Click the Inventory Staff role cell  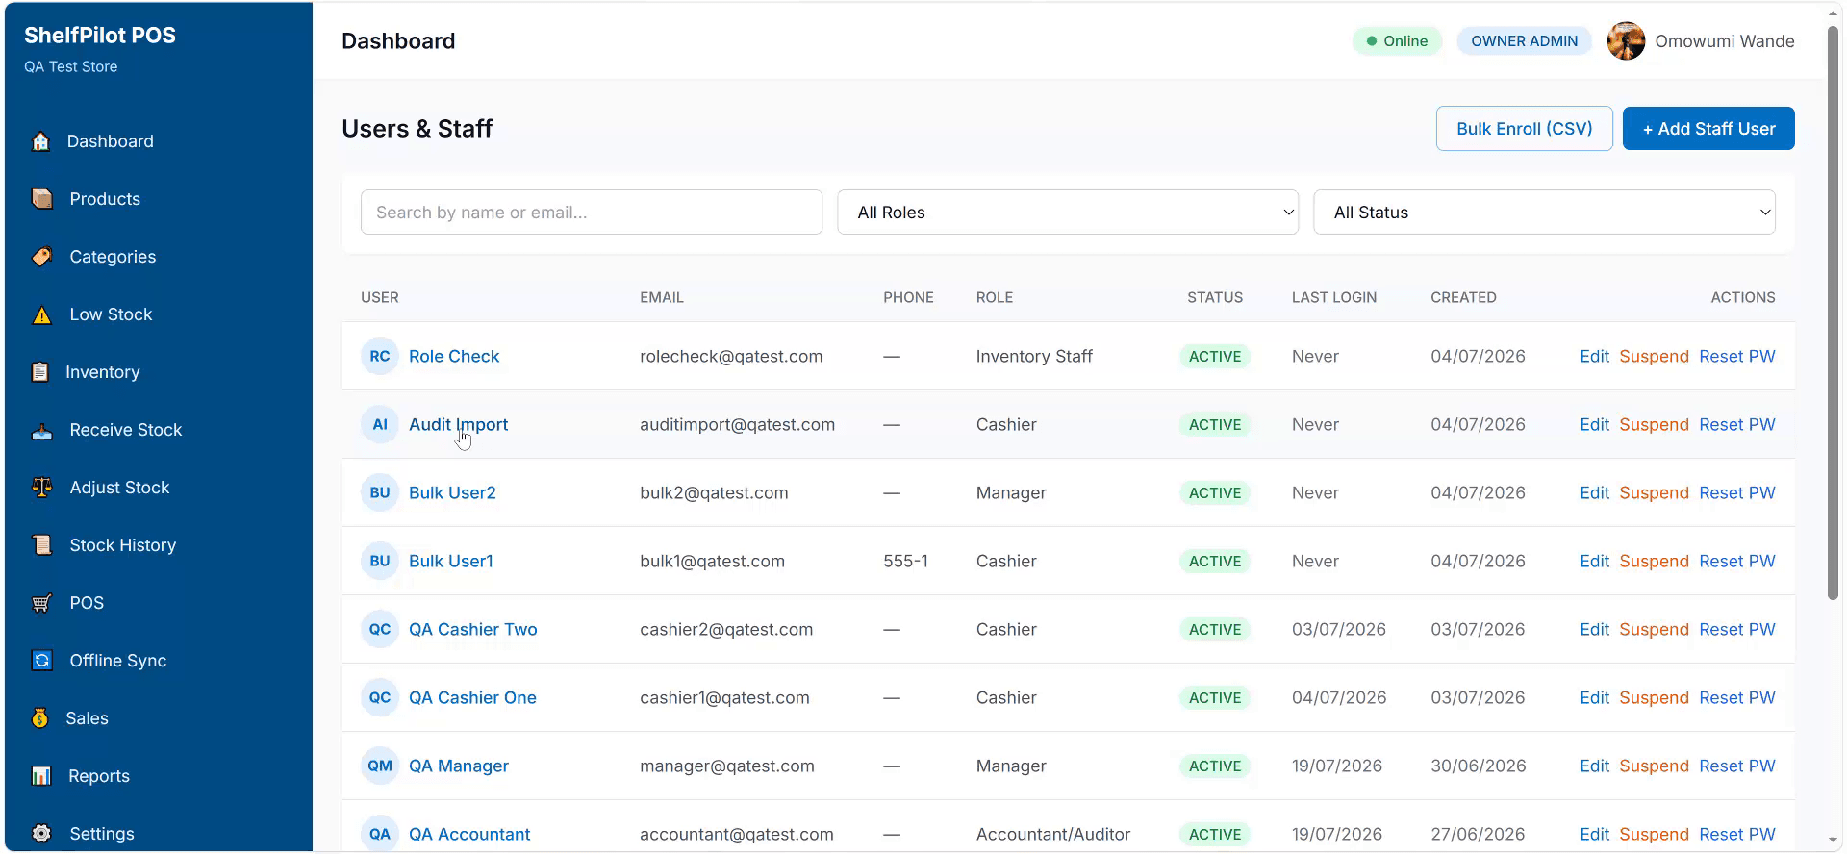tap(1034, 356)
